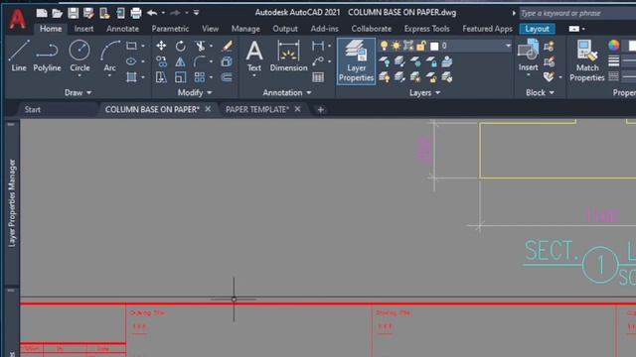636x357 pixels.
Task: Click the Trim tool icon
Action: pyautogui.click(x=200, y=46)
